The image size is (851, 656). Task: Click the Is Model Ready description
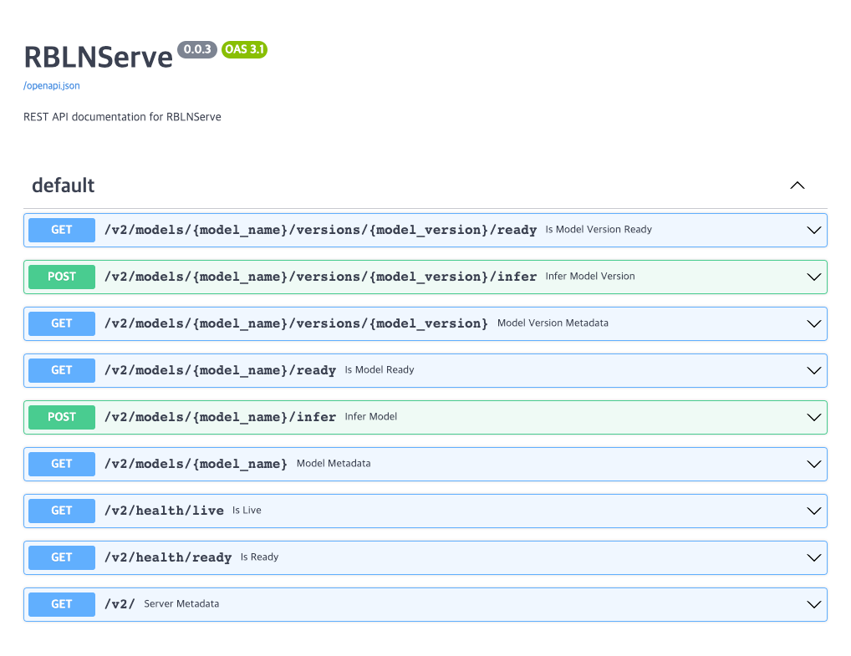tap(380, 369)
